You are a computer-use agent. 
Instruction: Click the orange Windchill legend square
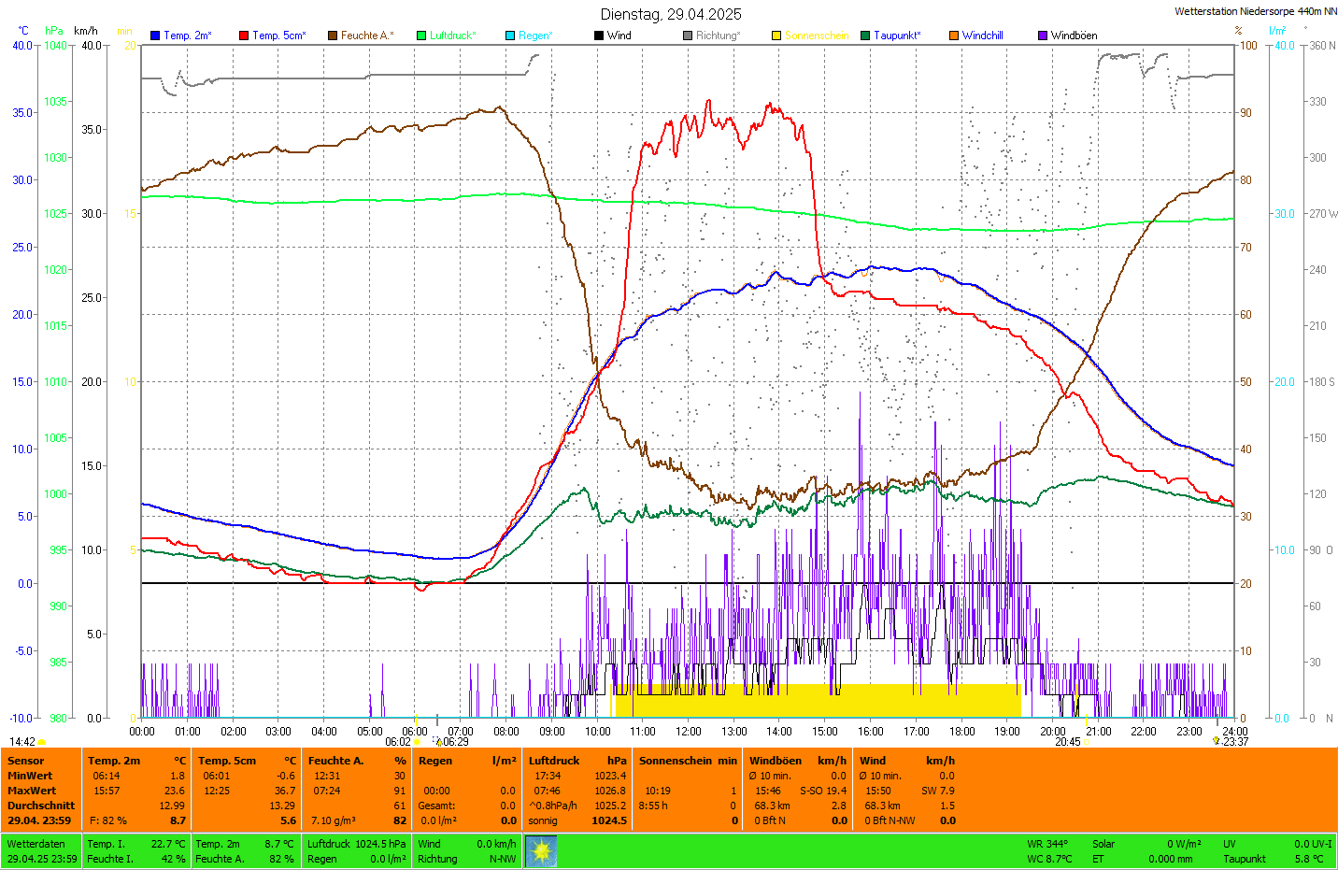pos(954,36)
